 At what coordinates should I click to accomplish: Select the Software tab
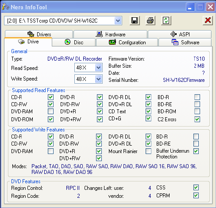pyautogui.click(x=185, y=42)
